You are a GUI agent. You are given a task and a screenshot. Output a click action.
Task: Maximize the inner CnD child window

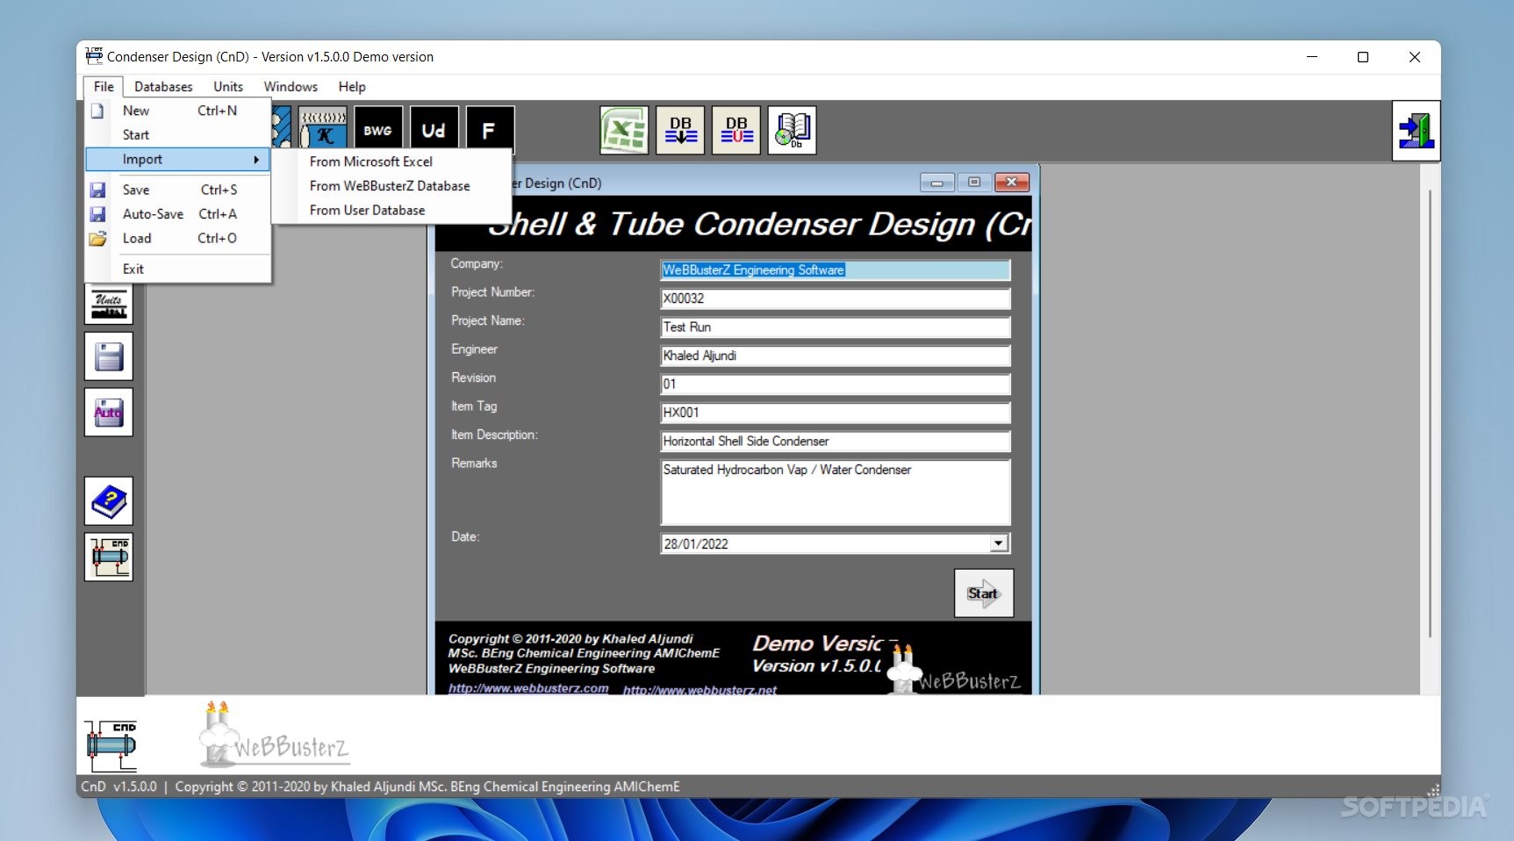(974, 183)
